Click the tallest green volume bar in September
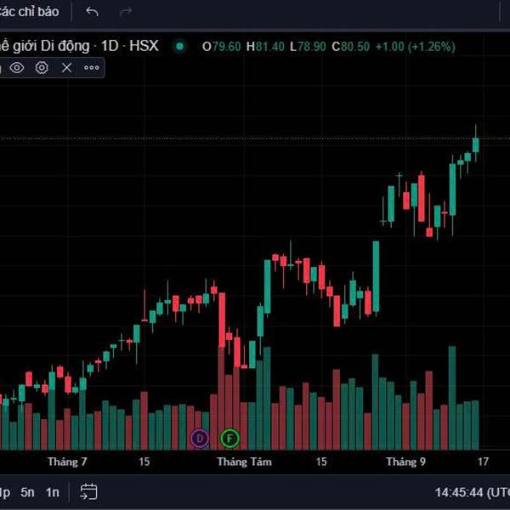510x510 pixels. pos(452,398)
